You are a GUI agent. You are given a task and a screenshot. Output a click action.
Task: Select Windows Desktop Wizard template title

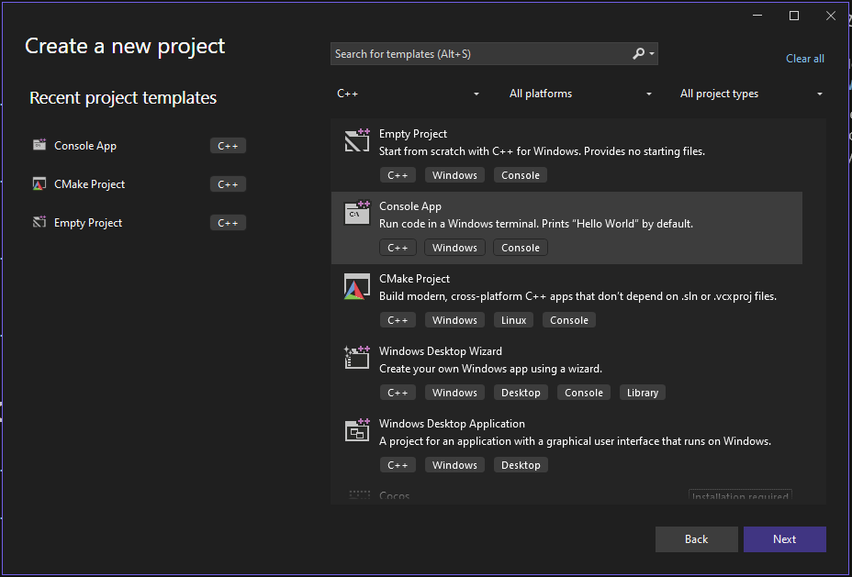click(x=440, y=351)
